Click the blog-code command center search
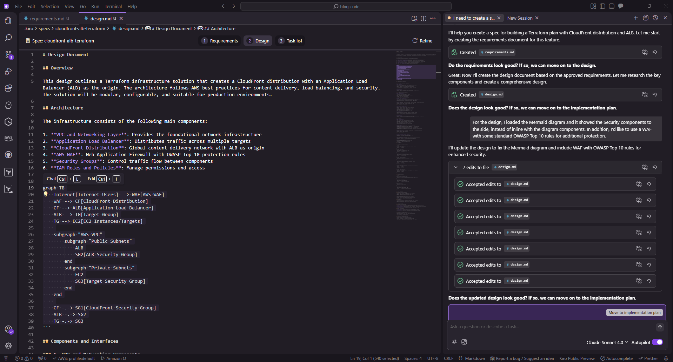 click(x=346, y=6)
